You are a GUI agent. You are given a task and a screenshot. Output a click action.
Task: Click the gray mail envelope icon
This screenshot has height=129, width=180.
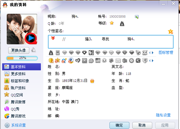pos(118,61)
